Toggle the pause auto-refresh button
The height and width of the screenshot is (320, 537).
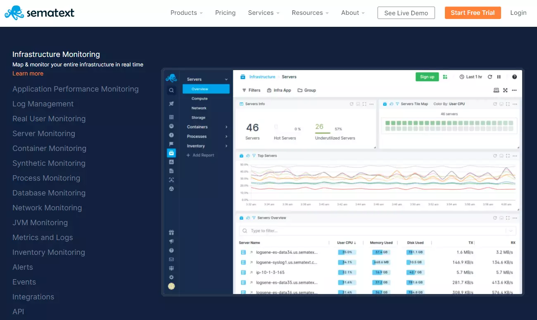coord(499,77)
